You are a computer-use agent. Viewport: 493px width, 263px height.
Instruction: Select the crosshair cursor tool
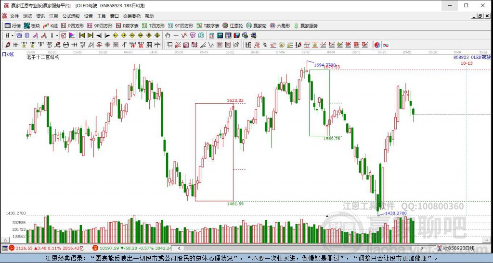pos(176,36)
